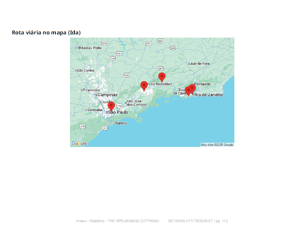The width and height of the screenshot is (304, 232).
Task: Click the 381 highway shield west of Volta Redonda
Action: 126,75
